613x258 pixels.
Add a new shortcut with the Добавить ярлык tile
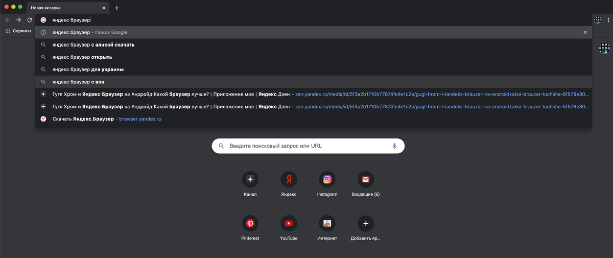366,228
